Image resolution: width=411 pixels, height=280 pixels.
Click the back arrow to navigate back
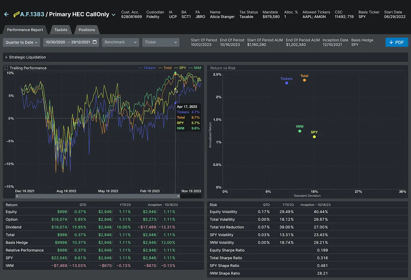[x=6, y=14]
